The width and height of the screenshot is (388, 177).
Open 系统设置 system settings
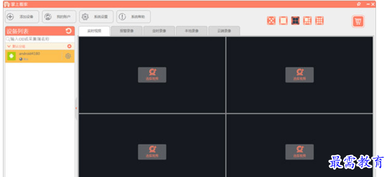pyautogui.click(x=96, y=17)
